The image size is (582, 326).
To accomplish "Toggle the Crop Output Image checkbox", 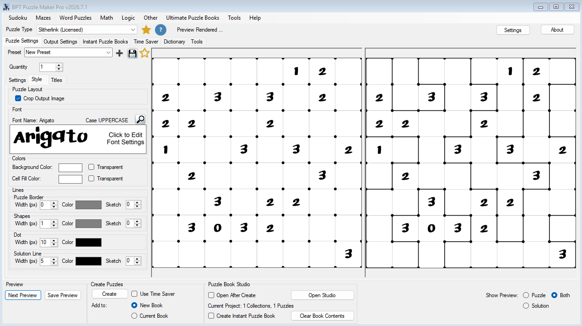I will point(18,98).
